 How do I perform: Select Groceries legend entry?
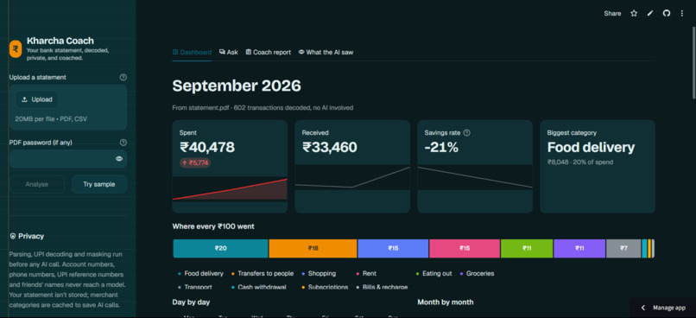(x=477, y=274)
